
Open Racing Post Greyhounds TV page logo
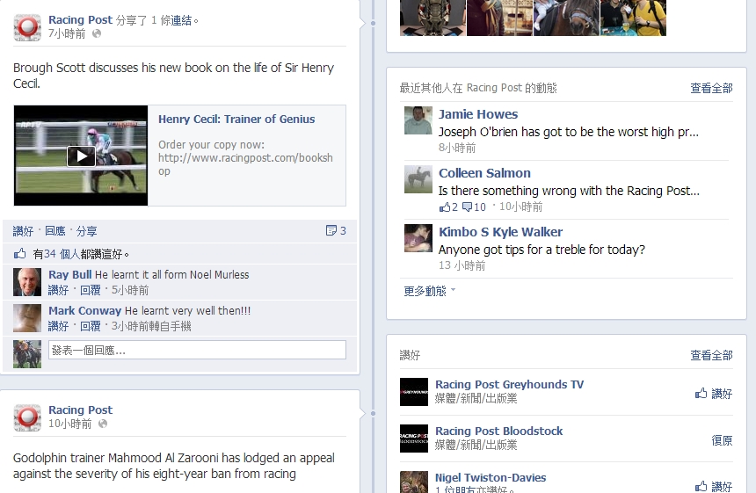point(414,392)
